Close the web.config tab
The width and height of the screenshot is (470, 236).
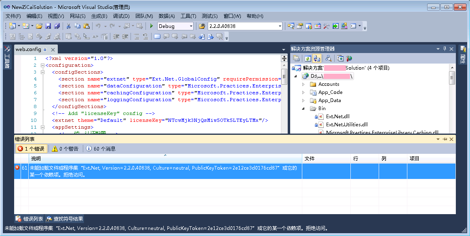[x=53, y=49]
